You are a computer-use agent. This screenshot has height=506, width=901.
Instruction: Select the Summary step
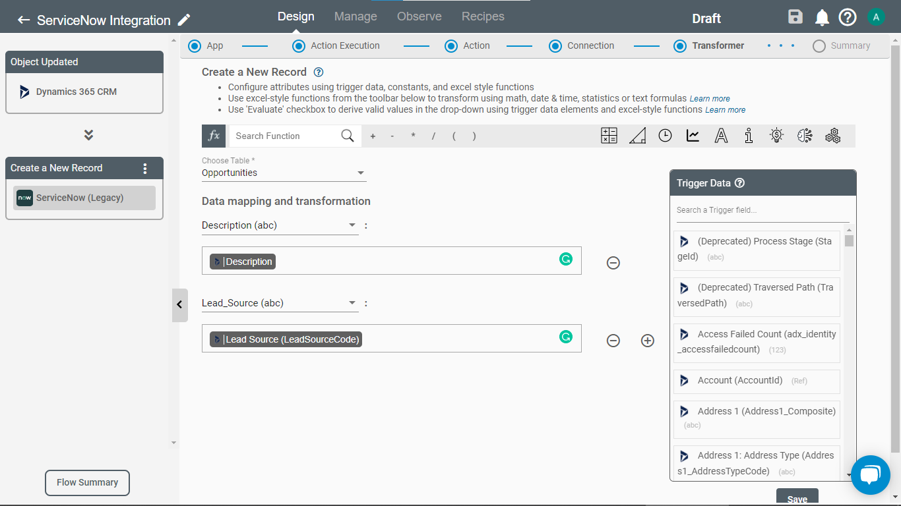[x=842, y=46]
